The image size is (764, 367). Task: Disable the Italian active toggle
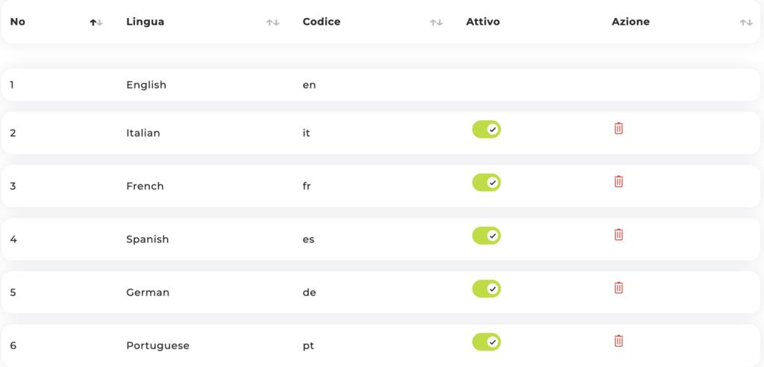(x=486, y=130)
